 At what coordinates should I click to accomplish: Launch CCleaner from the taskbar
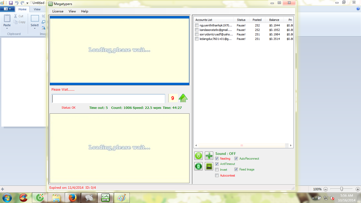[24, 197]
